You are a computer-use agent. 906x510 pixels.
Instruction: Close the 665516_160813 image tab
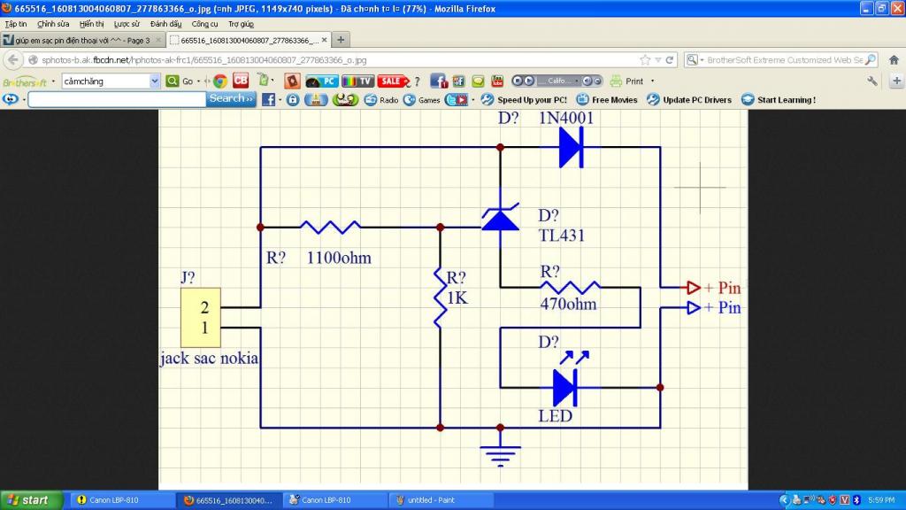[324, 40]
